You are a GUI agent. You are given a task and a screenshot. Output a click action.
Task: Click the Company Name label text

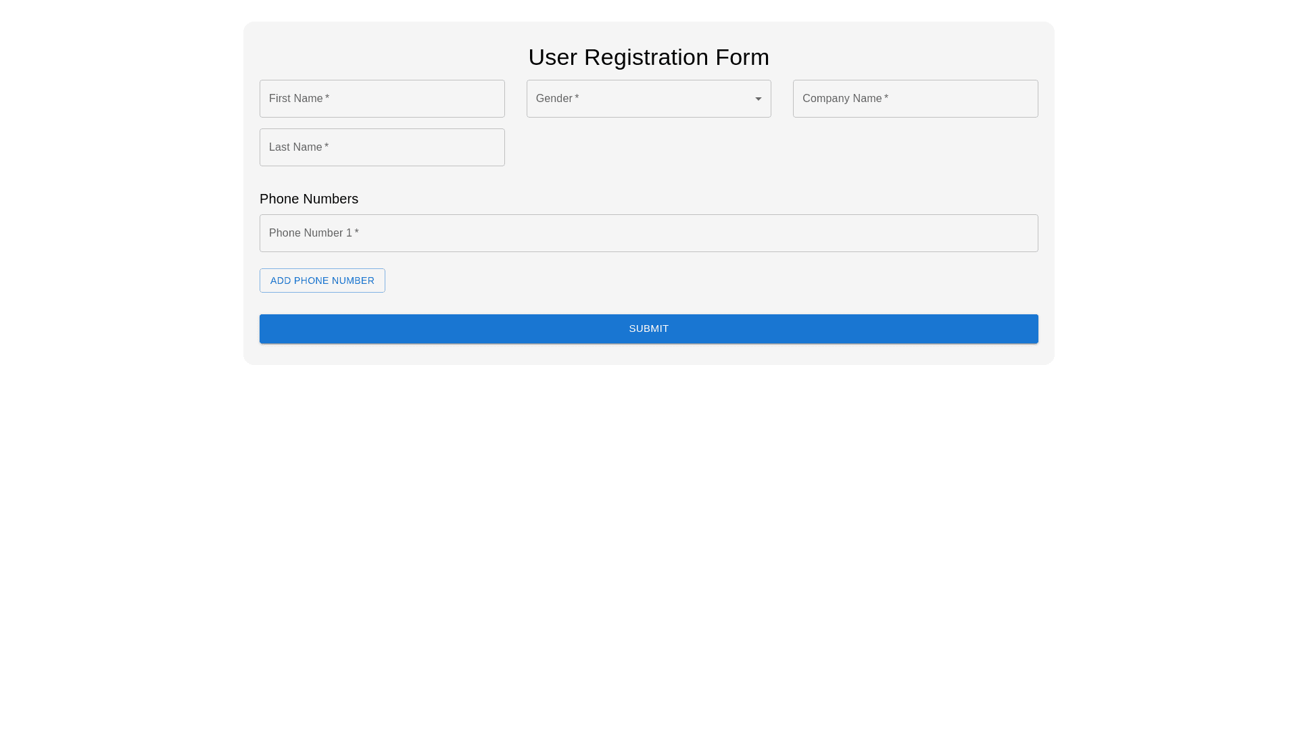(842, 99)
